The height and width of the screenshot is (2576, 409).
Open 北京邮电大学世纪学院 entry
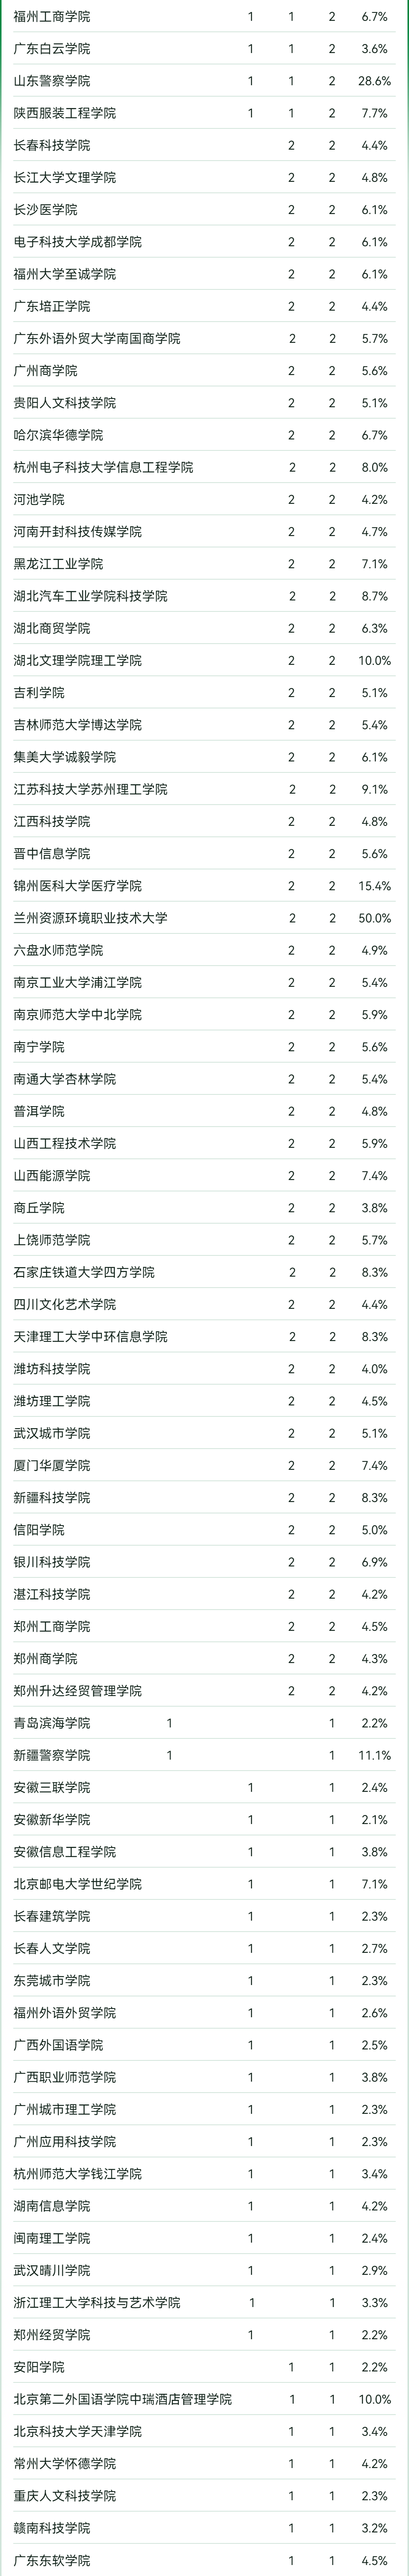(78, 1884)
